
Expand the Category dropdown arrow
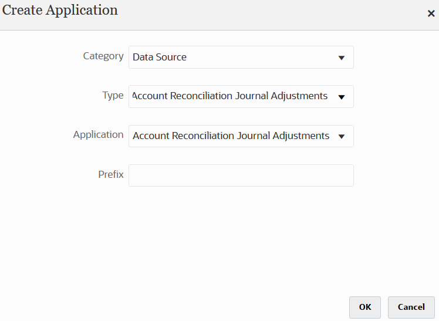[x=341, y=58]
